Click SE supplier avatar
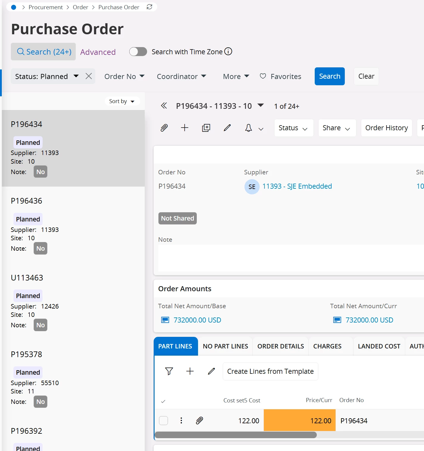424x451 pixels. click(x=252, y=187)
